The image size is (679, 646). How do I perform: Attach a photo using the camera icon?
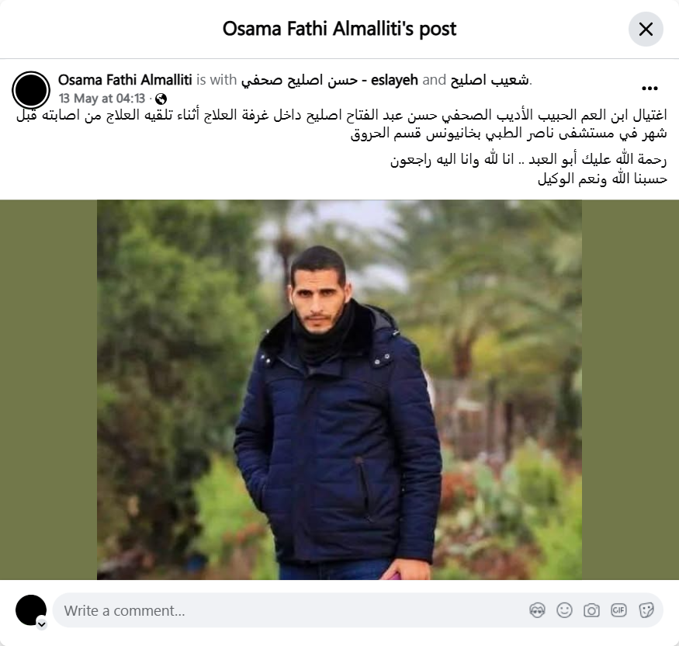[591, 610]
